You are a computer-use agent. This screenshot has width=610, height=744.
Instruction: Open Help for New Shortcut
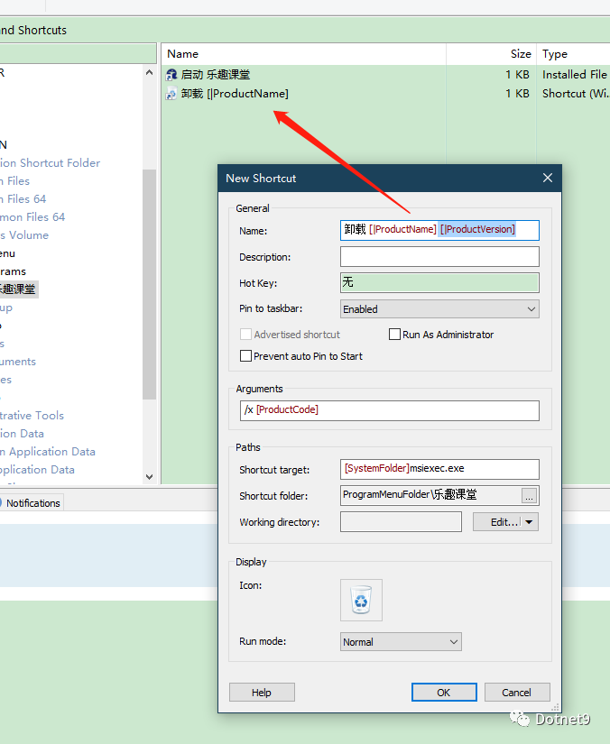(262, 693)
